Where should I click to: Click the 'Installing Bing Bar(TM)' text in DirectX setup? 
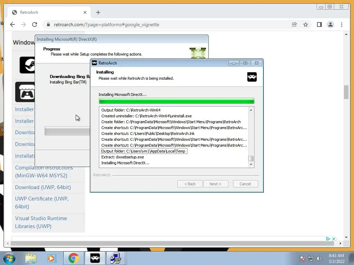coord(68,82)
